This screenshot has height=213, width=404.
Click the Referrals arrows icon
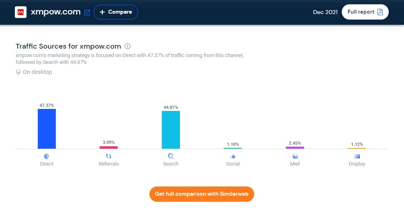(108, 156)
